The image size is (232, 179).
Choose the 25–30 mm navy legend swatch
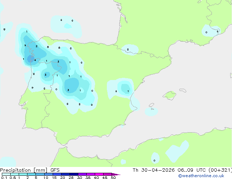tap(74, 174)
